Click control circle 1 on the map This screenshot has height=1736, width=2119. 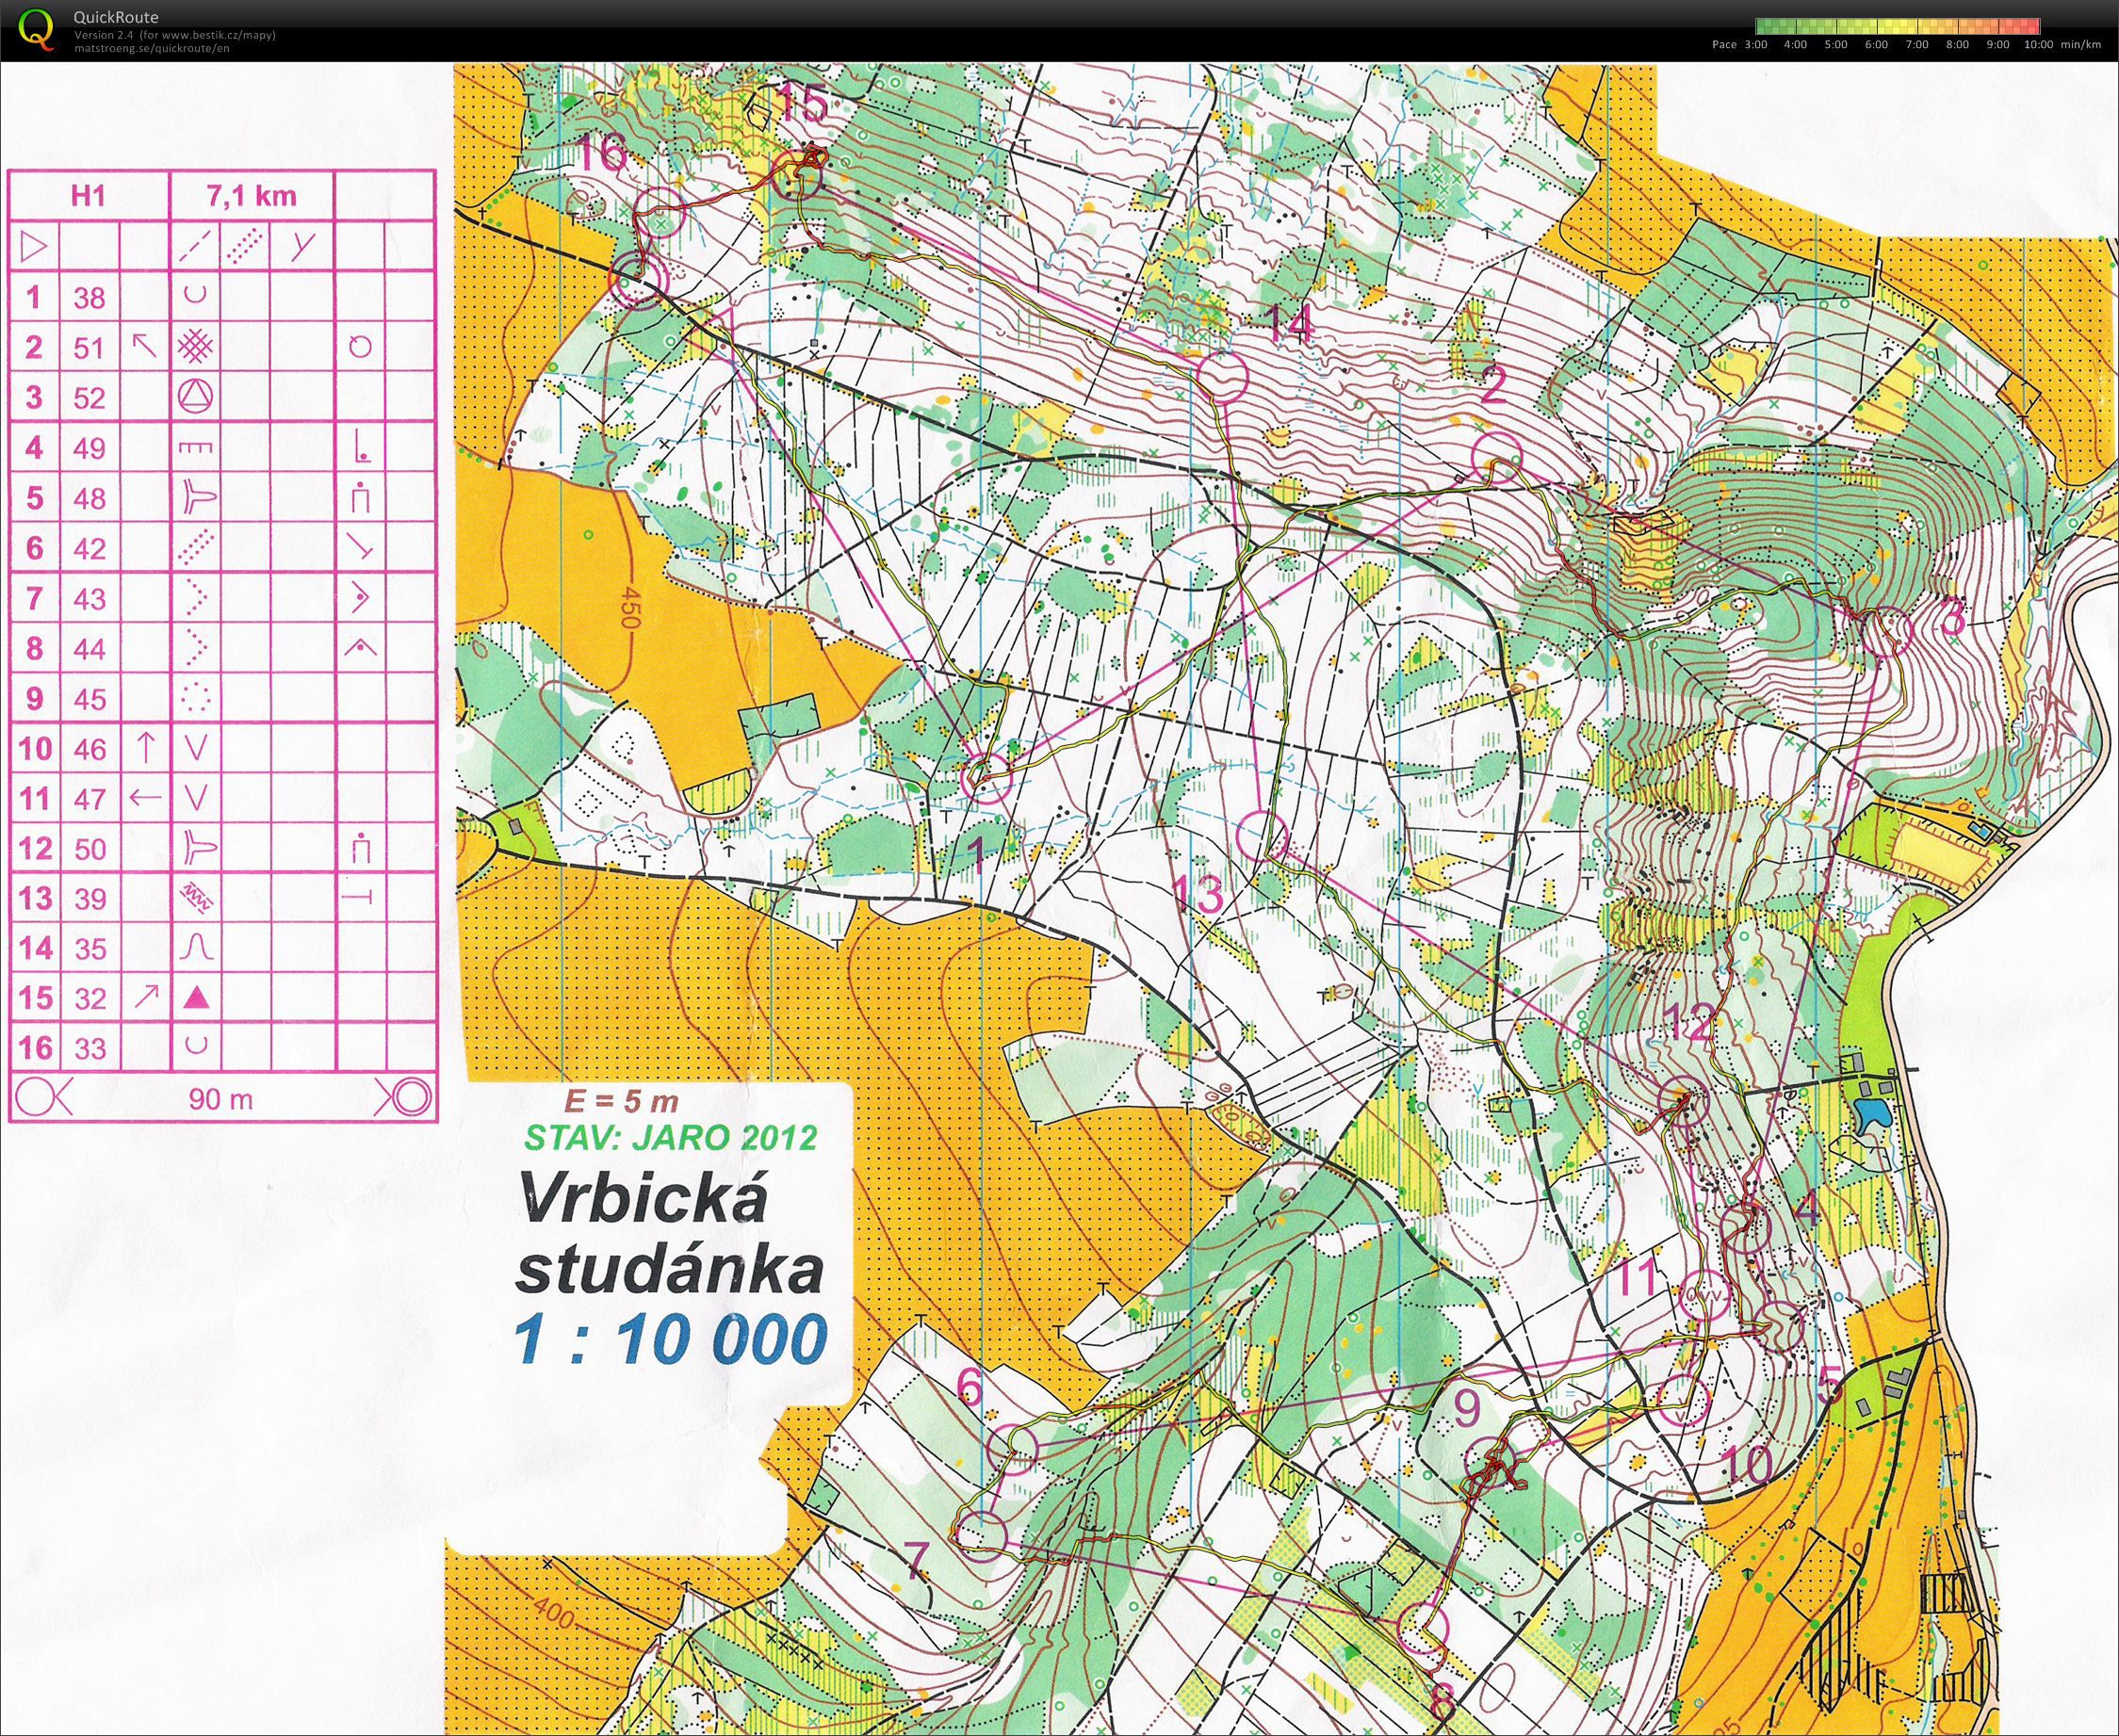(986, 776)
